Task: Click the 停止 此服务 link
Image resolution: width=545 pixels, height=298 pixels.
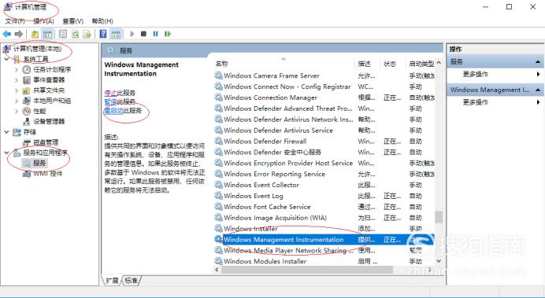Action: (x=110, y=93)
